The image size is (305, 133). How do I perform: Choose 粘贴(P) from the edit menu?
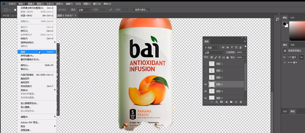(37, 38)
